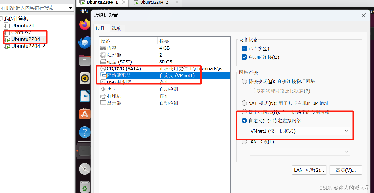
Task: Switch to the 硬件 (Hardware) tab
Action: click(x=100, y=28)
